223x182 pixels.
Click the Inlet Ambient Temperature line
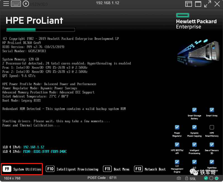click(x=35, y=96)
